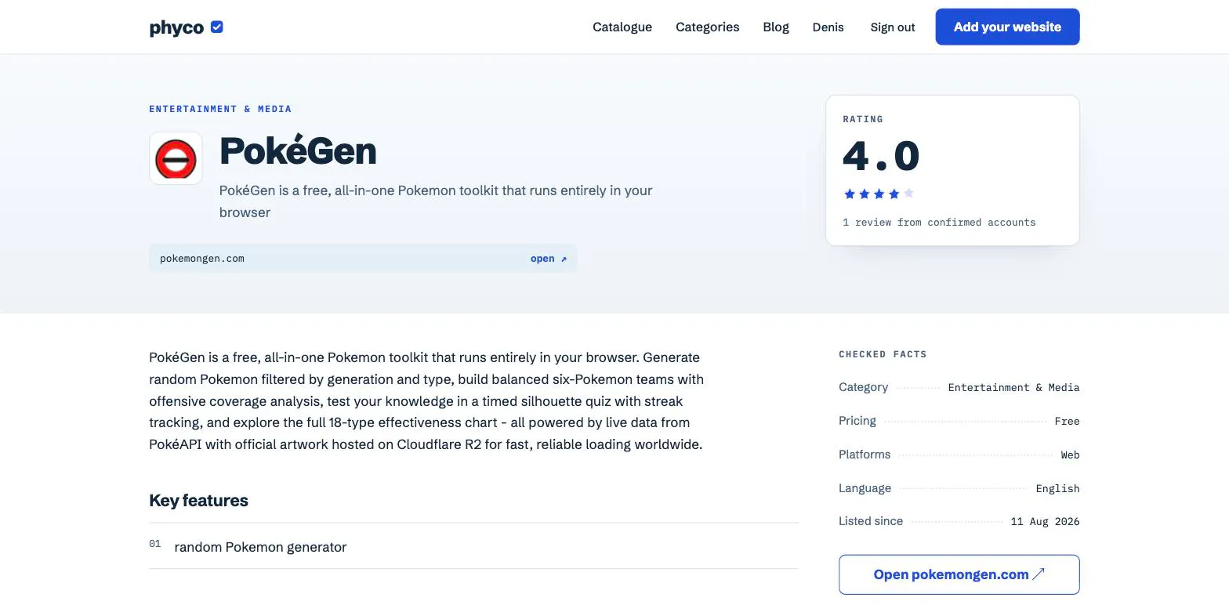Click the Category value Entertainment & Media
This screenshot has width=1229, height=605.
(1013, 388)
